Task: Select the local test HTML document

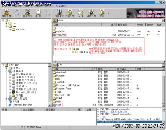Action: click(57, 105)
